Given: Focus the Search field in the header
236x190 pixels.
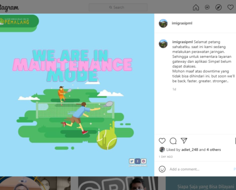Looking at the screenshot, I should coord(118,7).
